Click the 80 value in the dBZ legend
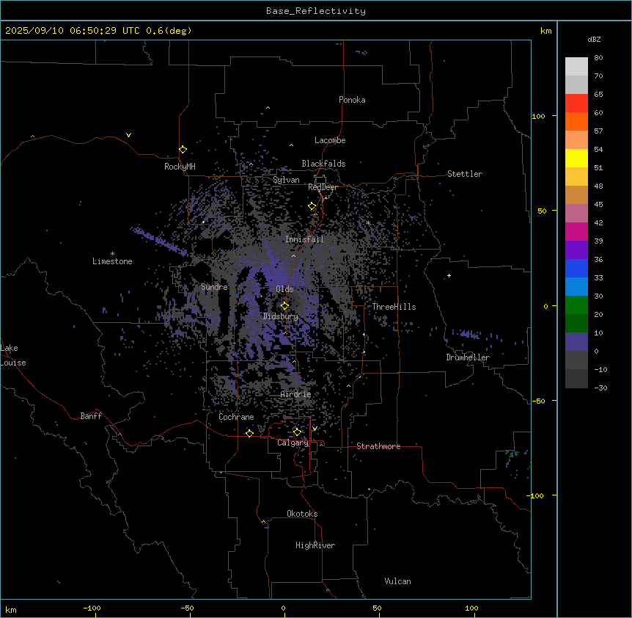 coord(598,58)
